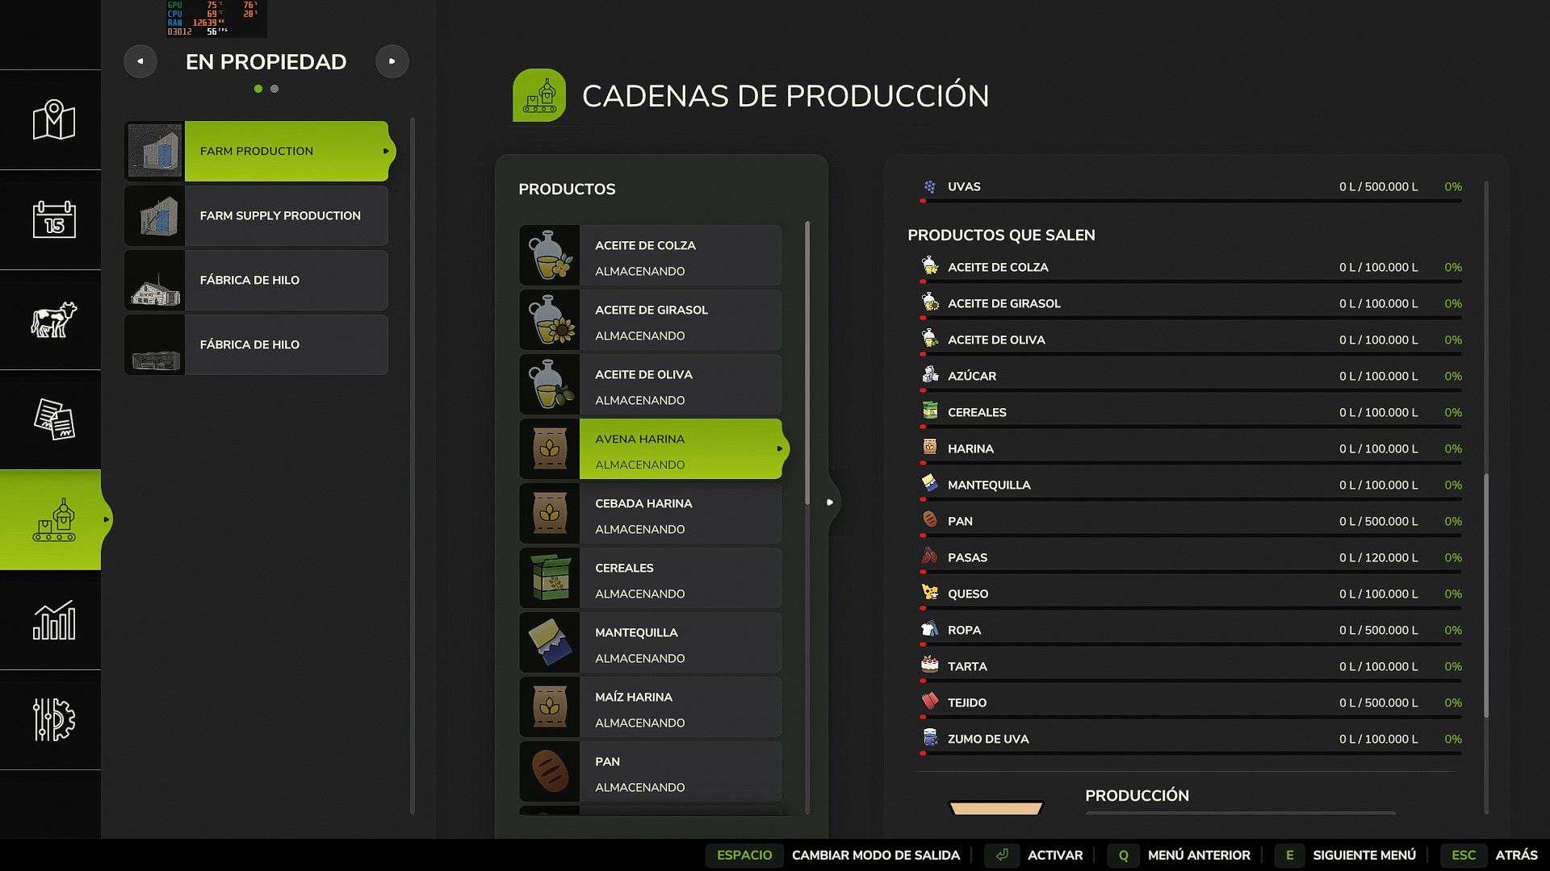The image size is (1550, 871).
Task: Open the animals cow icon
Action: point(53,319)
